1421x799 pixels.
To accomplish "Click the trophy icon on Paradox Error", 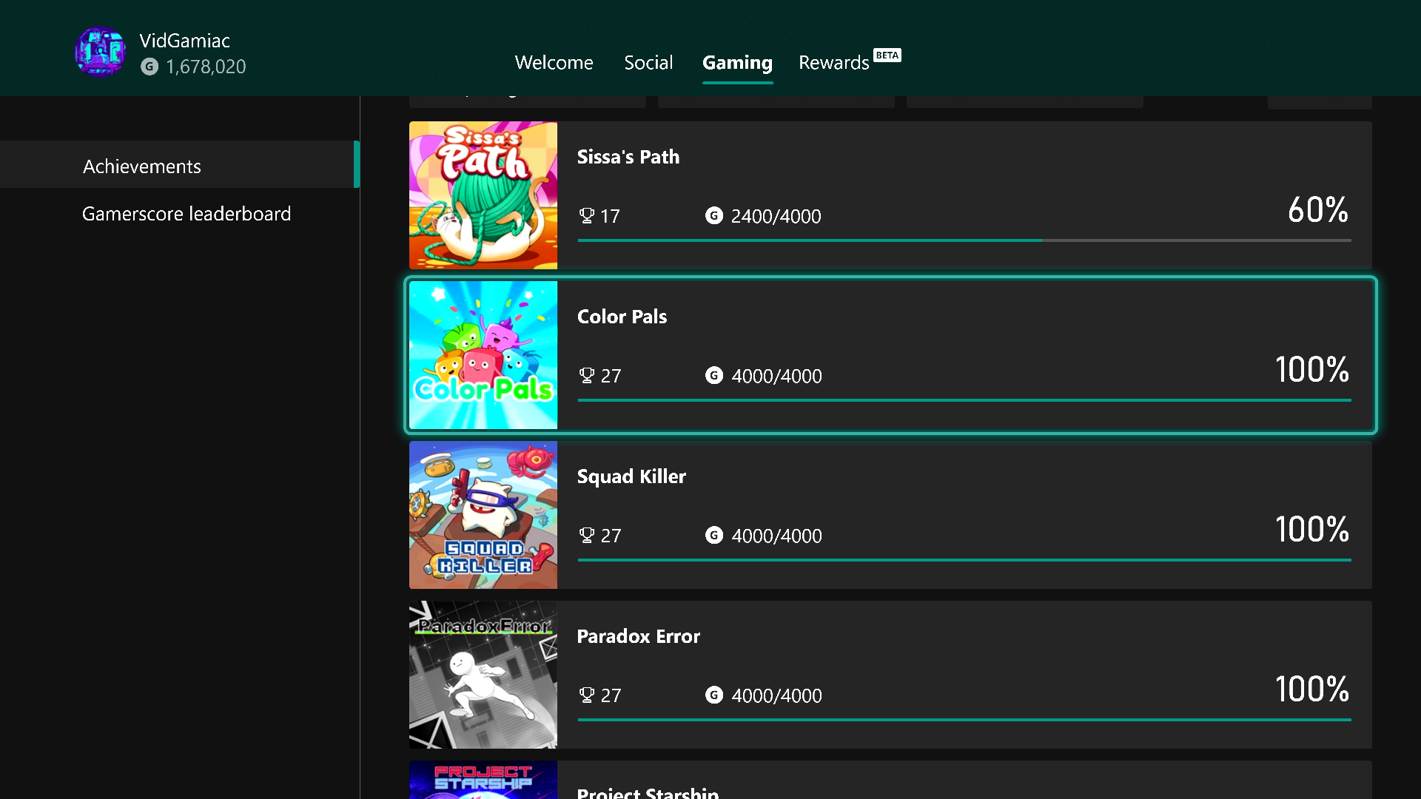I will tap(586, 695).
